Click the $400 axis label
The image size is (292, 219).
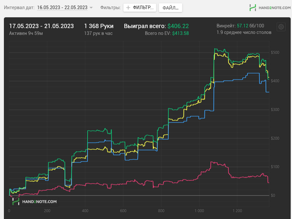click(x=275, y=81)
